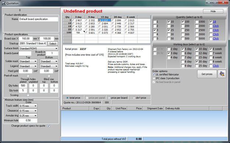Screen dimensions: 230x143
Task: Click the Unit Price column header
Action: [120, 108]
